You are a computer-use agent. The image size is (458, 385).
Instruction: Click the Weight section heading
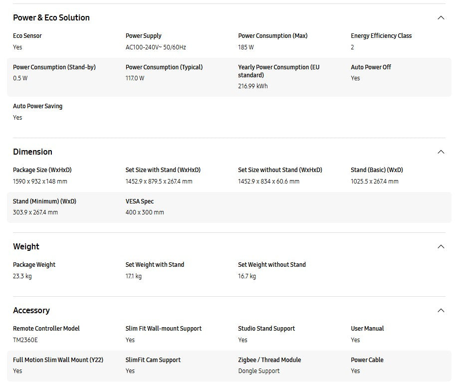(26, 246)
